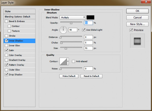This screenshot has width=152, height=111.
Task: Check the Stroke effect checkbox
Action: [x=6, y=36]
